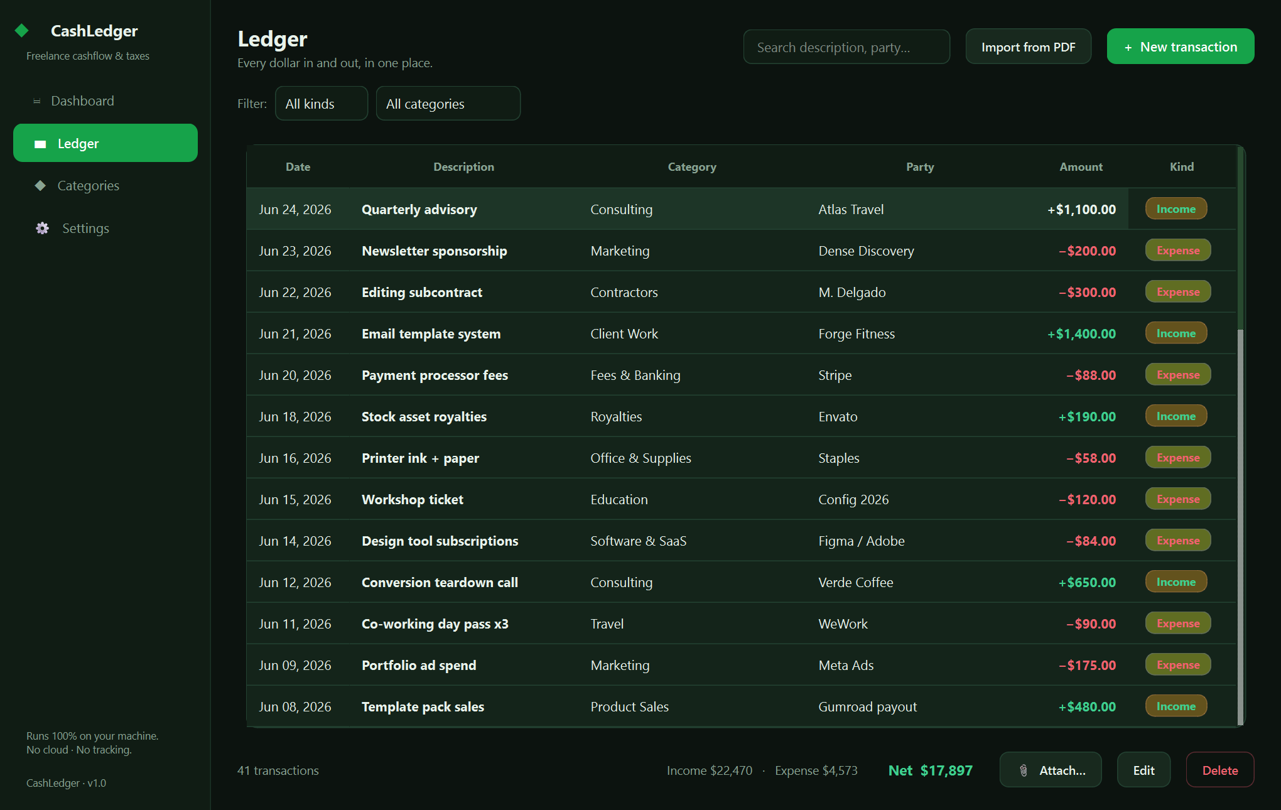Click the Categories diamond icon
This screenshot has width=1281, height=810.
point(40,185)
